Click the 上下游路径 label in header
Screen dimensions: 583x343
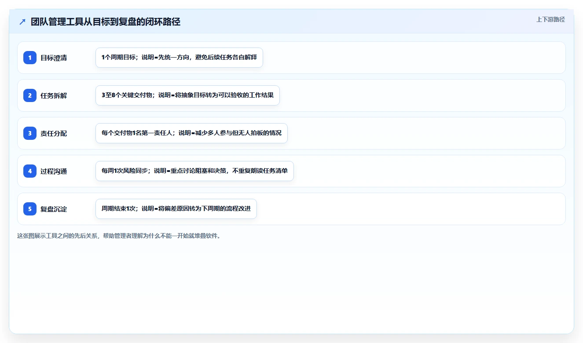[550, 19]
